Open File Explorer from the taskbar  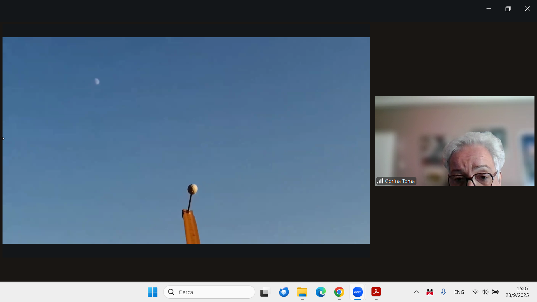click(x=302, y=292)
